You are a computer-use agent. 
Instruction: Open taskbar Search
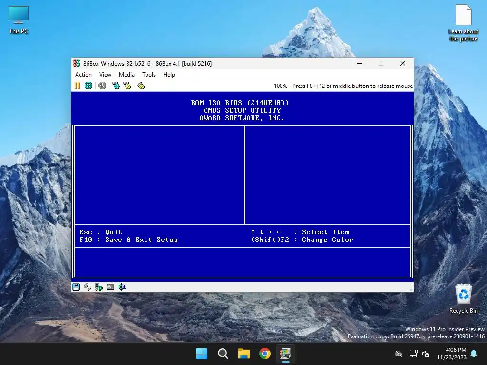tap(223, 354)
